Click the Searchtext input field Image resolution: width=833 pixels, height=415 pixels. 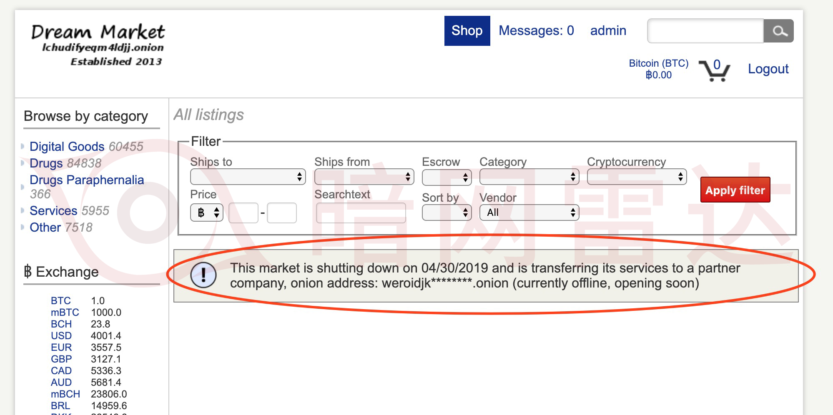361,213
